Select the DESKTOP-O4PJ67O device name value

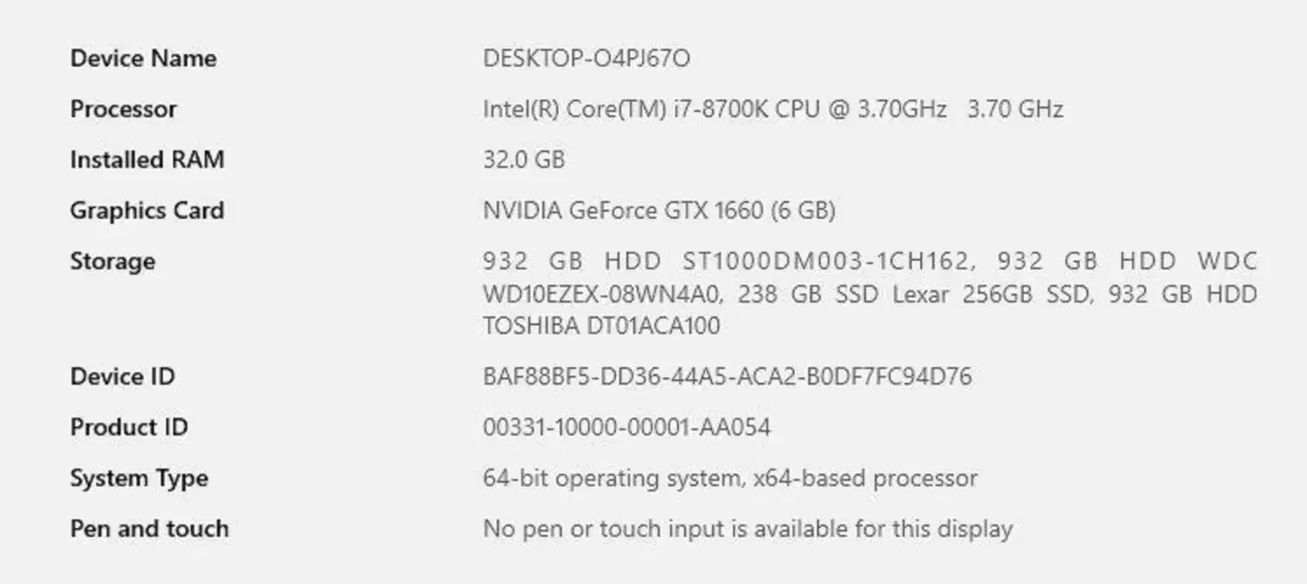pyautogui.click(x=586, y=58)
